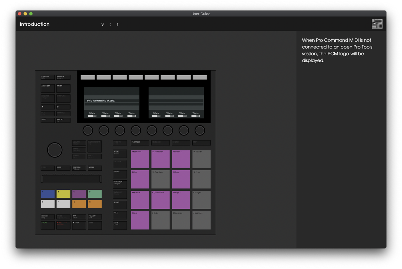This screenshot has height=269, width=402.
Task: Click the SETTINGS button
Action: point(63,114)
